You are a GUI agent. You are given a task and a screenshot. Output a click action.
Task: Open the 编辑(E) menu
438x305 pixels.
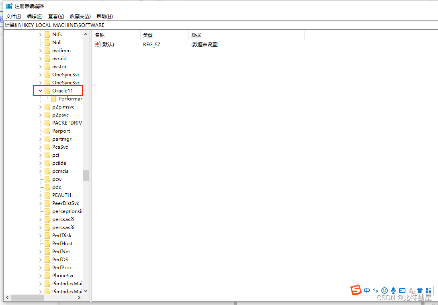[x=35, y=16]
